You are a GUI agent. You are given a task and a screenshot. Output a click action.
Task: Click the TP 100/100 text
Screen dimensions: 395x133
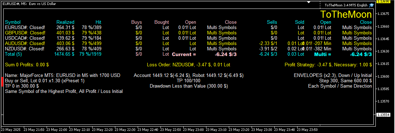point(189,81)
